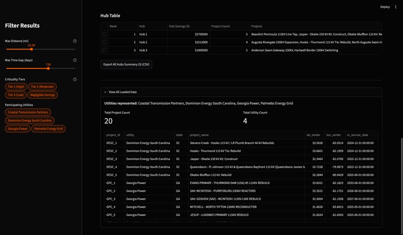Sort loaded data by in_service_date header
The image size is (403, 235).
point(361,135)
